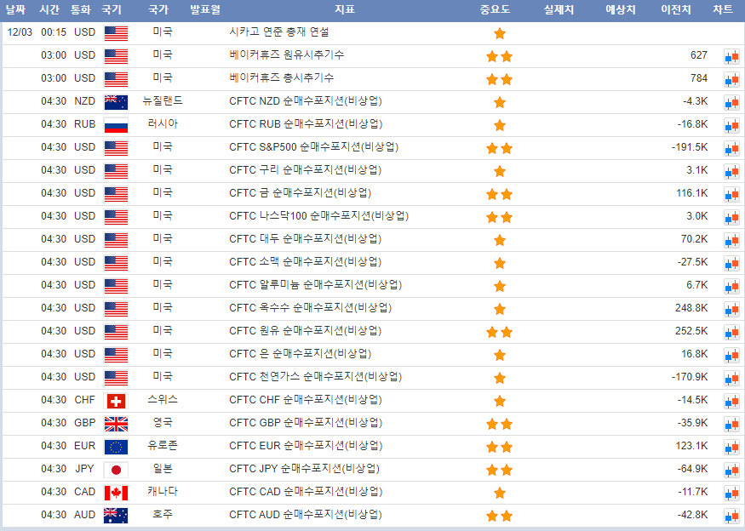Click the Switzerland flag icon
Viewport: 745px width, 531px height.
pos(116,401)
